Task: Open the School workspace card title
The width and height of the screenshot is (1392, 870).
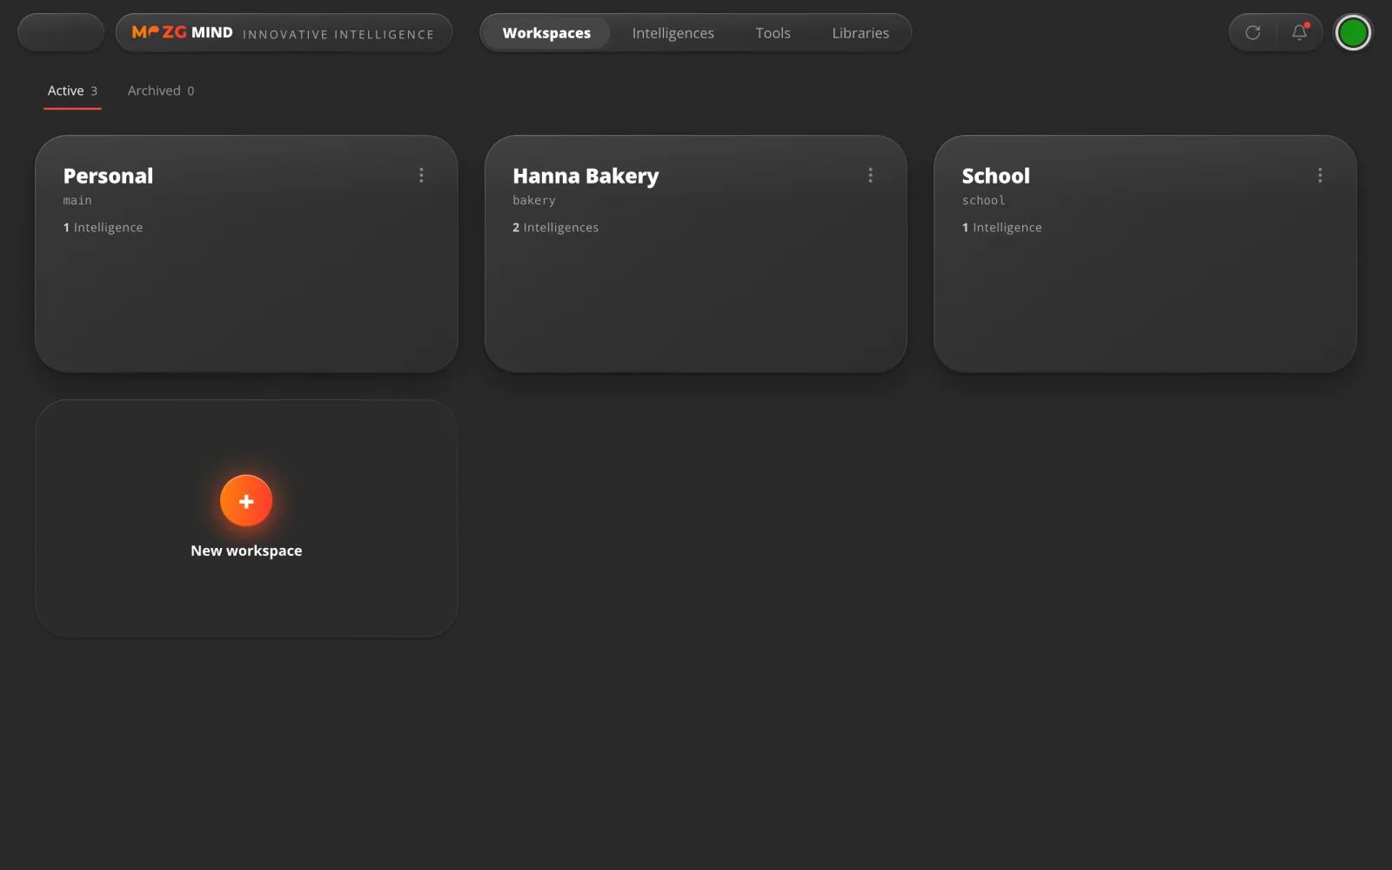Action: point(995,176)
